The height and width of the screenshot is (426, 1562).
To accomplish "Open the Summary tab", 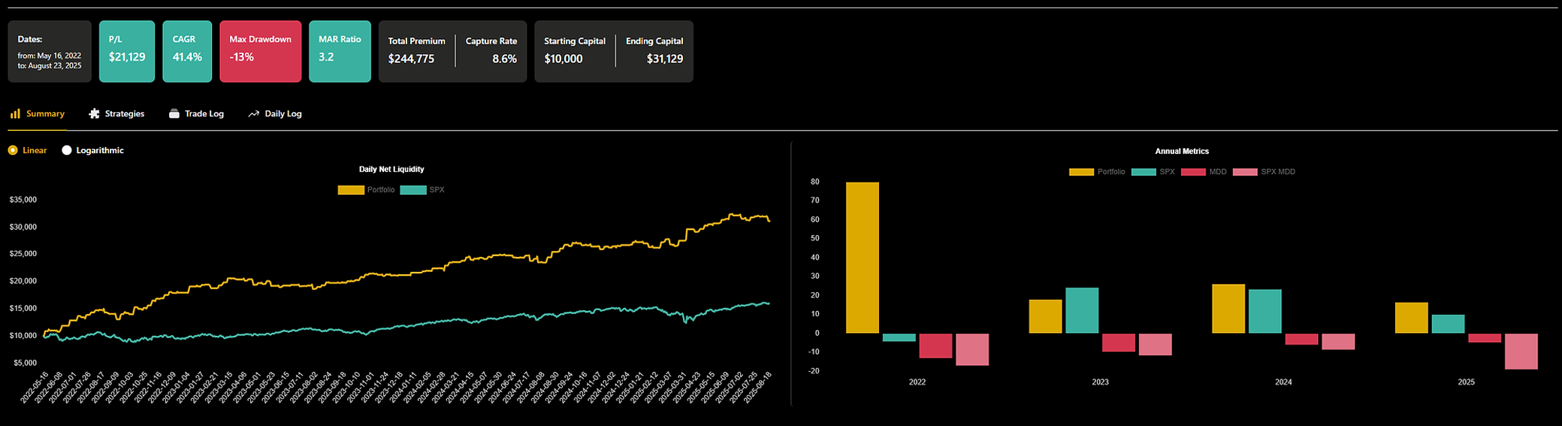I will point(38,114).
